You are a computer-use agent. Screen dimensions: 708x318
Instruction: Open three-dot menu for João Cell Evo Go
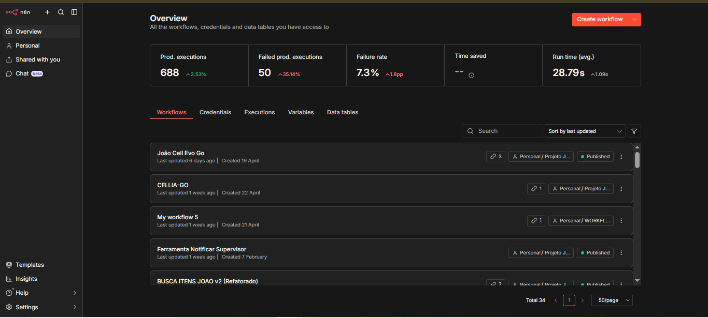[x=621, y=157]
